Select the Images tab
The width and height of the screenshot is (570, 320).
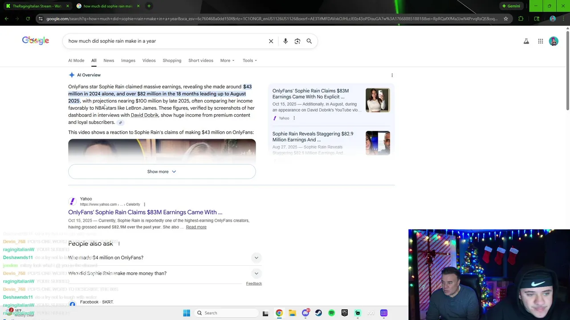[x=128, y=60]
